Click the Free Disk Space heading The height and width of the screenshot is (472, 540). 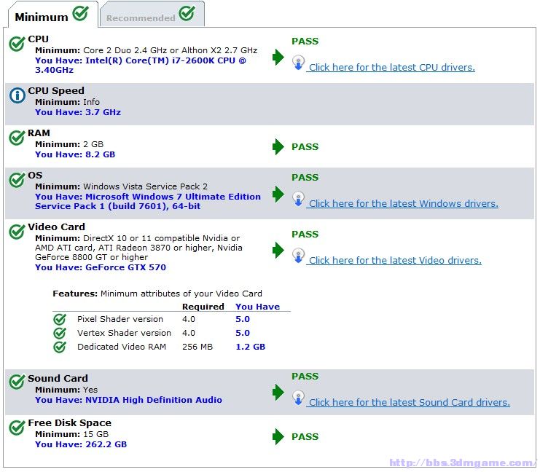pos(69,422)
